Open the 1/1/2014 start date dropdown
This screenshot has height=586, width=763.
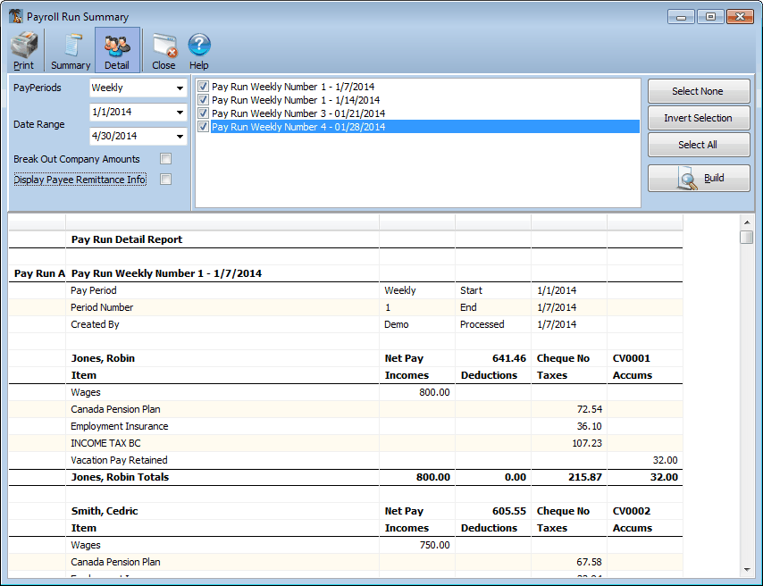pyautogui.click(x=179, y=112)
